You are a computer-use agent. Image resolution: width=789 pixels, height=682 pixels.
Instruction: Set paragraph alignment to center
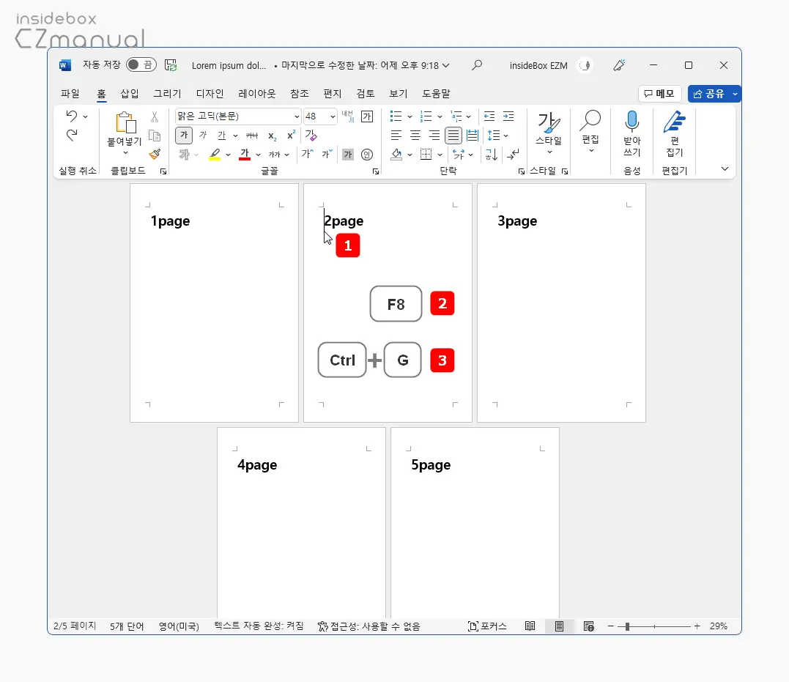click(x=415, y=136)
